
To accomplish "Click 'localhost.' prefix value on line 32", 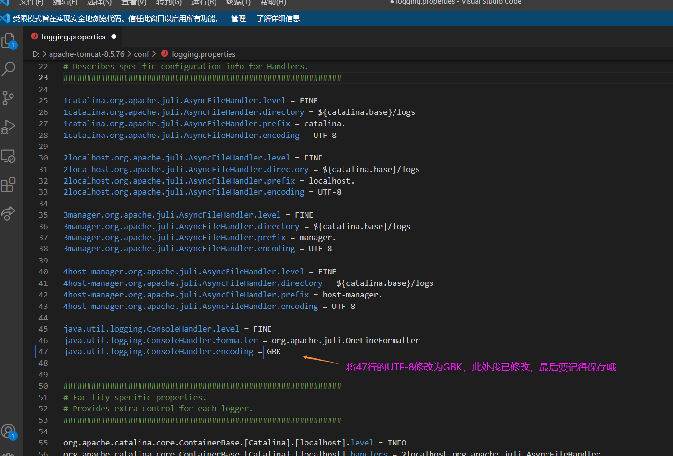I will [331, 181].
